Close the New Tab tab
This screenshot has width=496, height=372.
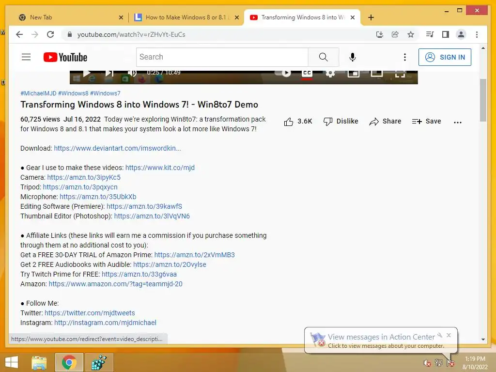tap(121, 18)
